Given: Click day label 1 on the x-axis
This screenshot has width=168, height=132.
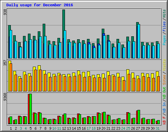Looking at the screenshot, I should (x=11, y=128).
